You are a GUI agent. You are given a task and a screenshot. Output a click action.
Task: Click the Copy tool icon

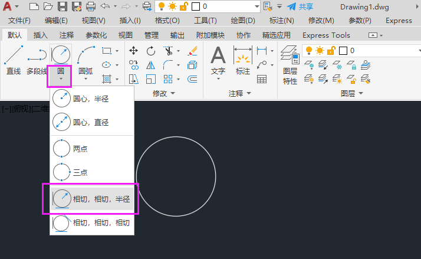click(133, 65)
